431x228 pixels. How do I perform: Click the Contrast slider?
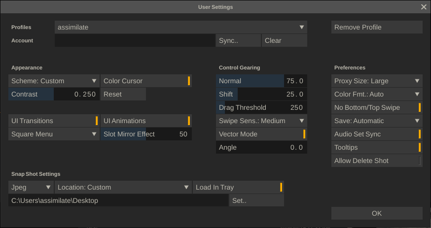coord(54,94)
